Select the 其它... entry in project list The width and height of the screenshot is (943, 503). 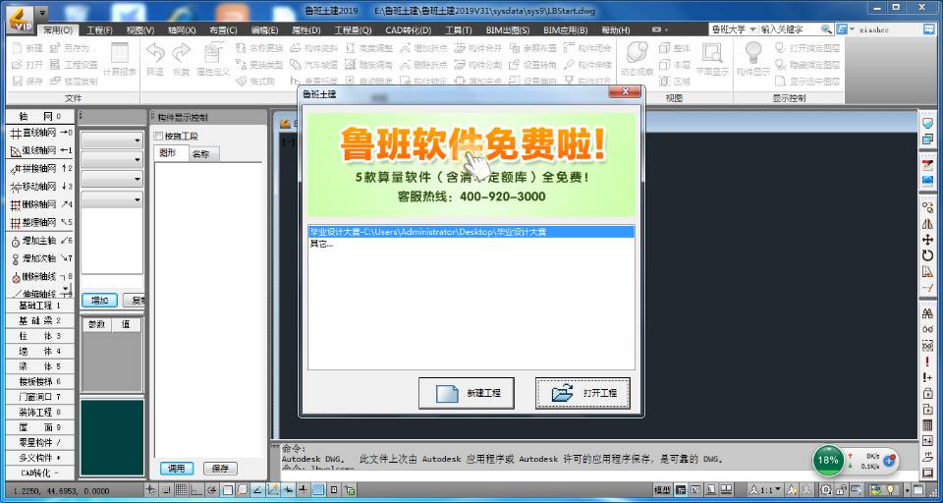(x=321, y=244)
